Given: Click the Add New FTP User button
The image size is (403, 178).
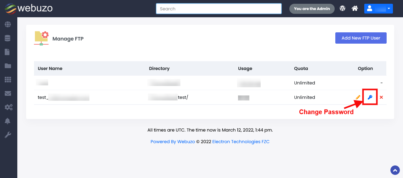Looking at the screenshot, I should [x=361, y=38].
